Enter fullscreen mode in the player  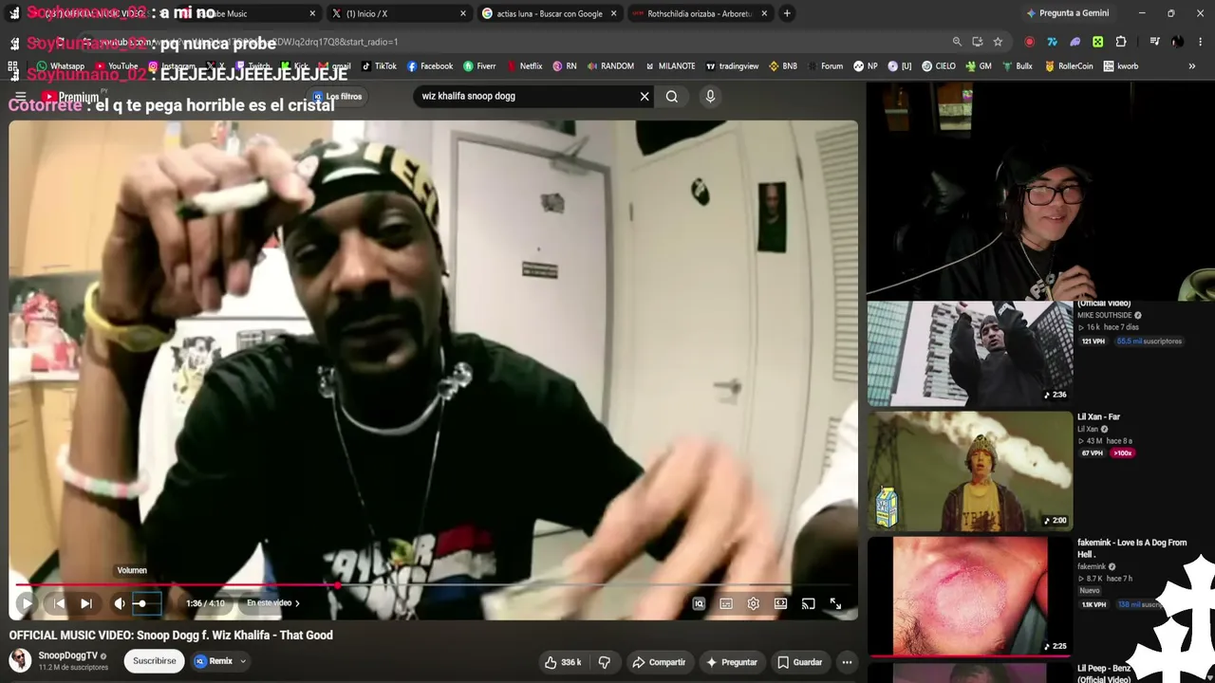pos(835,603)
